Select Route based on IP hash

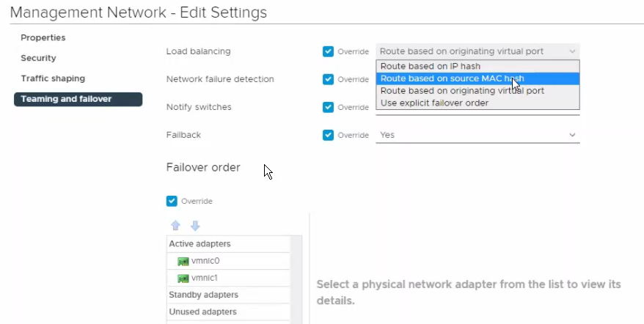tap(477, 66)
